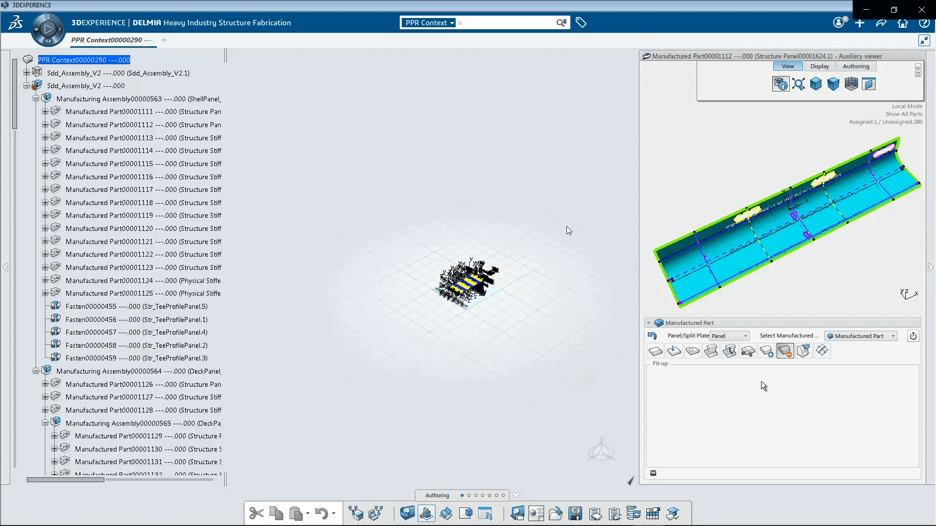Click the tree horizontal scrollbar
The height and width of the screenshot is (526, 936).
[x=65, y=480]
